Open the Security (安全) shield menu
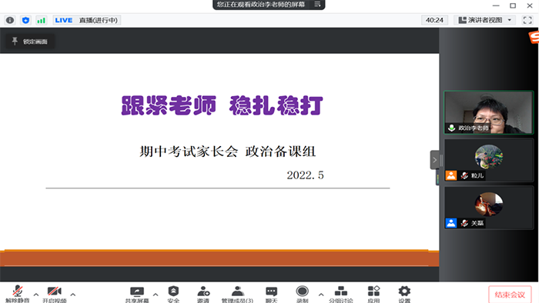539x303 pixels. tap(173, 295)
